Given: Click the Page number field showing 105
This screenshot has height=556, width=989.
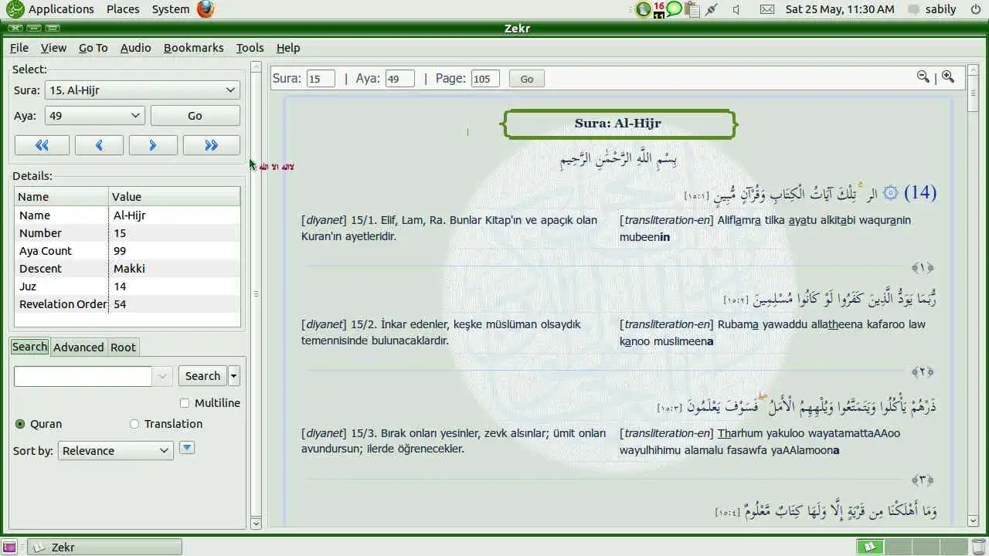Looking at the screenshot, I should click(x=485, y=79).
